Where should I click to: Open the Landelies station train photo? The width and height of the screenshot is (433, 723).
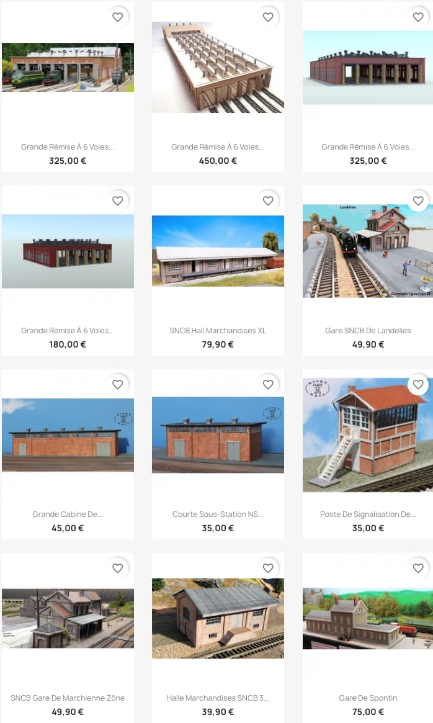(x=368, y=251)
